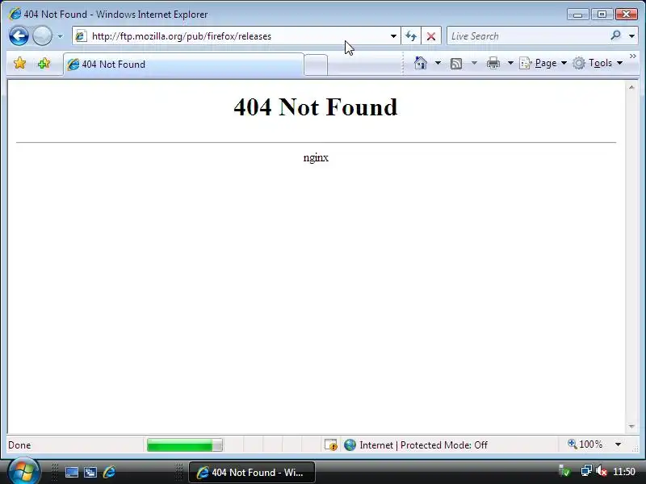Click the popup blocker status icon
The image size is (646, 484).
point(330,445)
